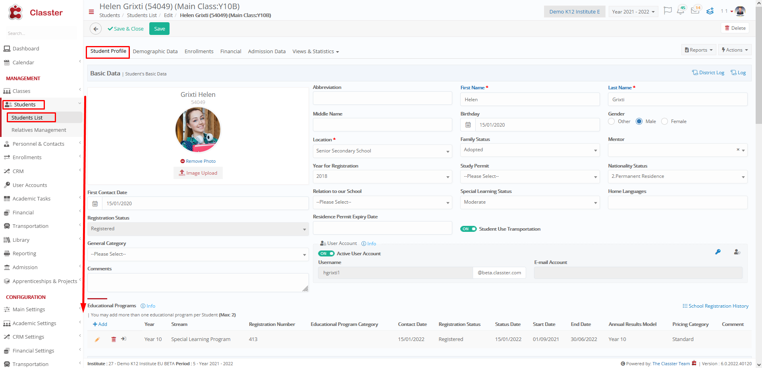Open District Log link
The width and height of the screenshot is (762, 368).
pos(708,73)
